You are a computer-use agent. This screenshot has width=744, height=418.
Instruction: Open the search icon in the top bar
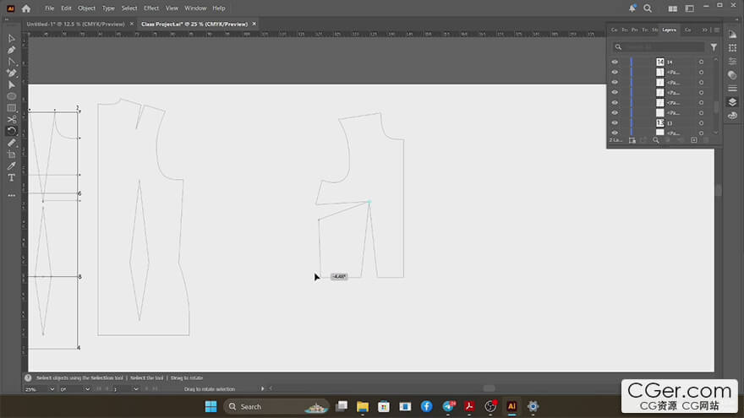pyautogui.click(x=648, y=8)
